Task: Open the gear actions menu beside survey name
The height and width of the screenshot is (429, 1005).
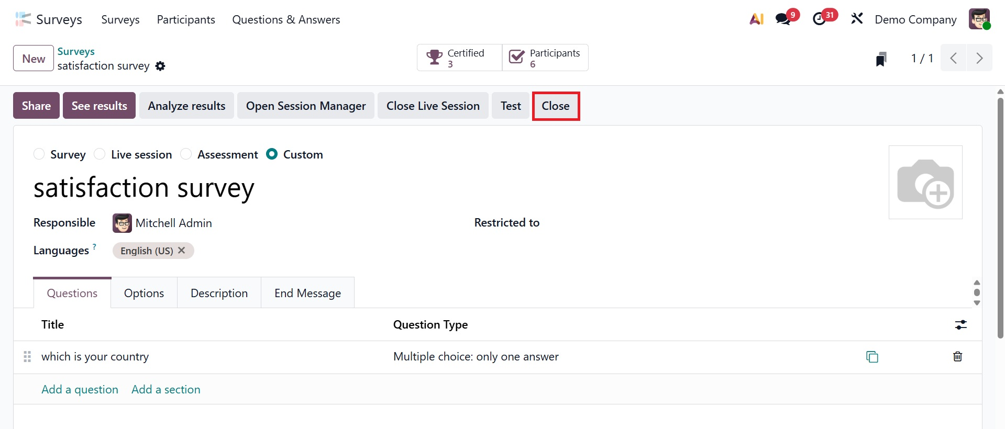Action: pos(161,66)
